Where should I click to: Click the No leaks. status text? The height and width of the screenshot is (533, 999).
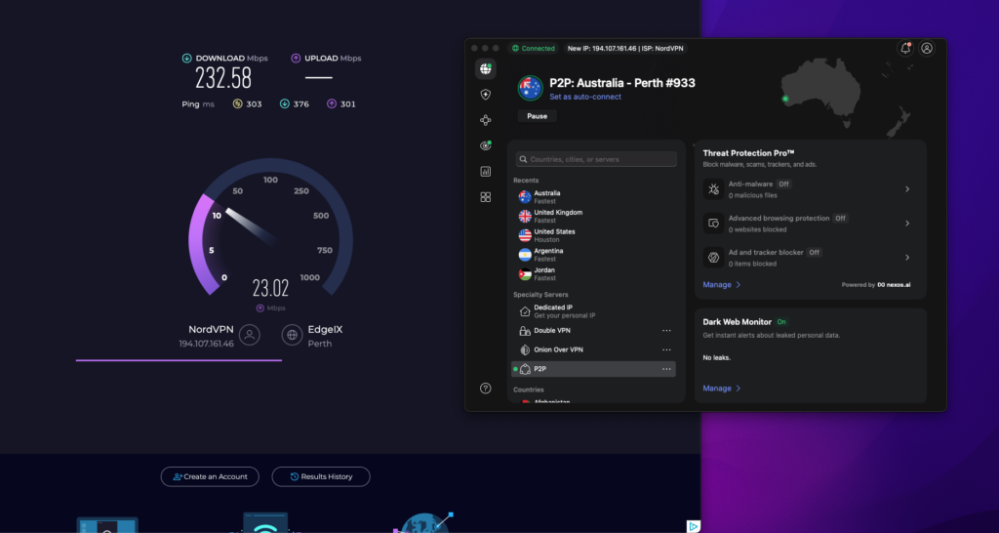tap(717, 357)
